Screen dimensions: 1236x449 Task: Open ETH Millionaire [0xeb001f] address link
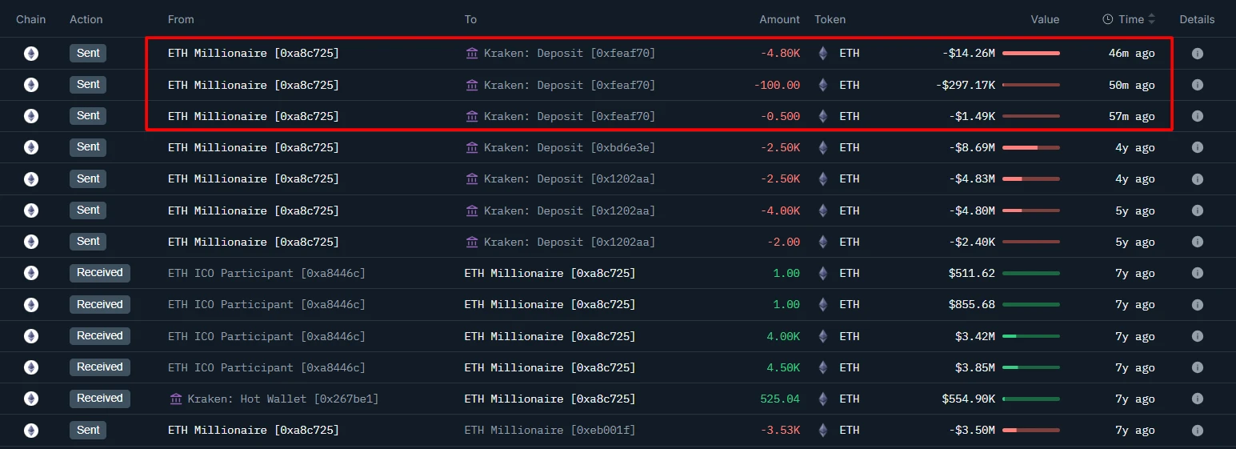point(550,430)
